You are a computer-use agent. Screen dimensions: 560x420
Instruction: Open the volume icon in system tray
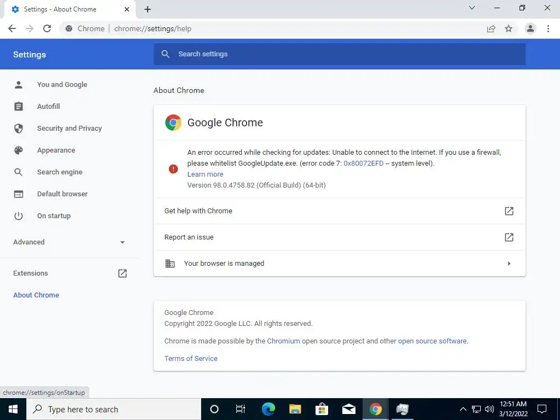pos(489,409)
